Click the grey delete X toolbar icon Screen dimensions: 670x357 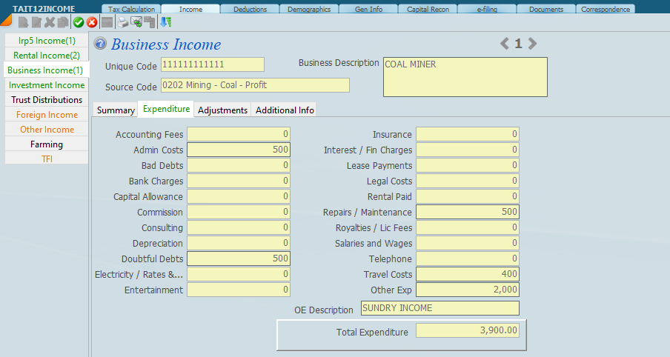[x=50, y=22]
